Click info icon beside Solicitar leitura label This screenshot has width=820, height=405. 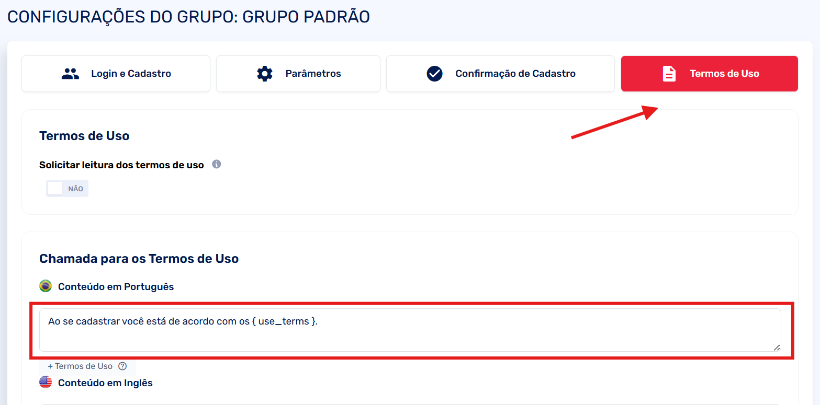tap(217, 164)
